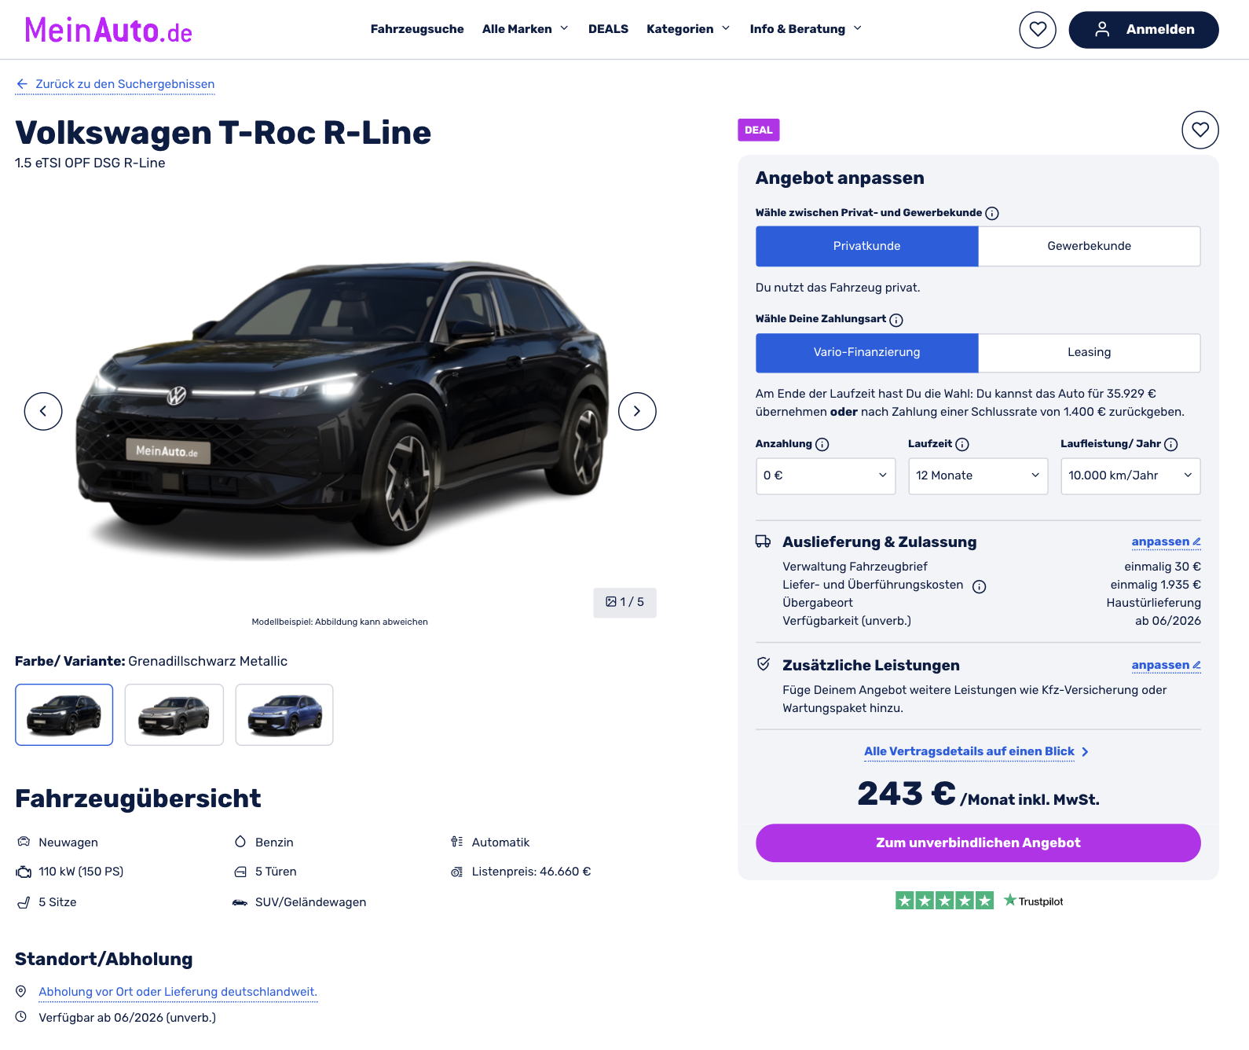Show next car image with right arrow
The height and width of the screenshot is (1050, 1249).
point(637,411)
